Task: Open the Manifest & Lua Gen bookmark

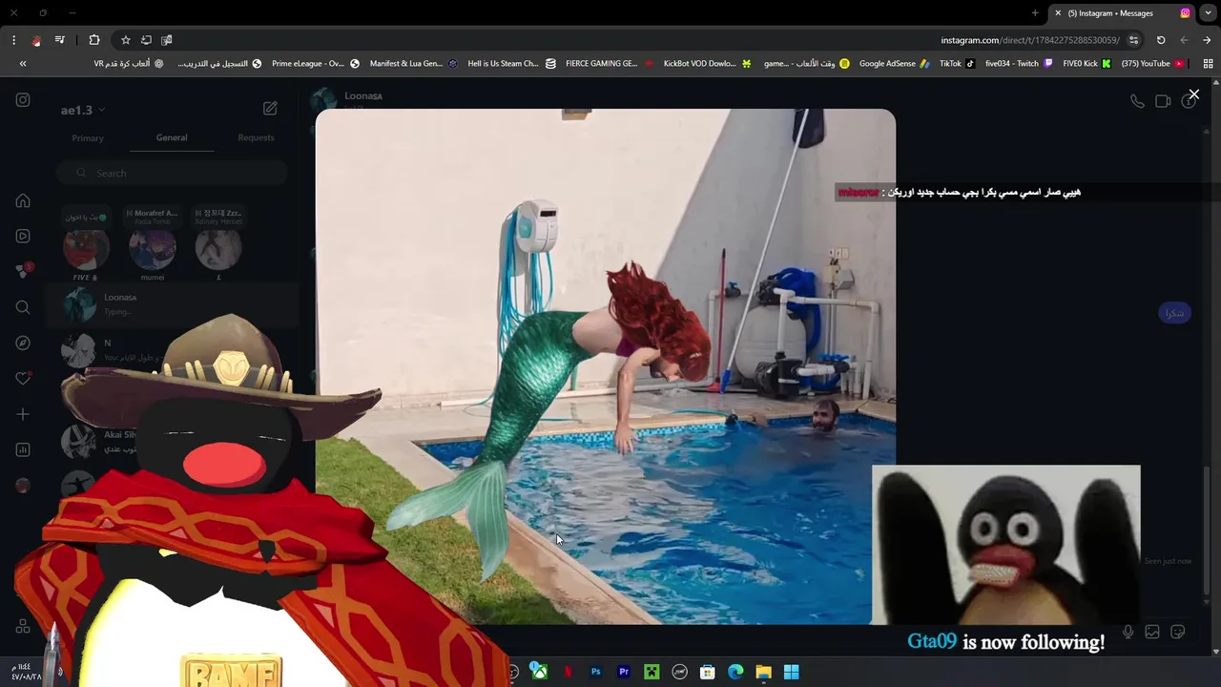Action: coord(414,64)
